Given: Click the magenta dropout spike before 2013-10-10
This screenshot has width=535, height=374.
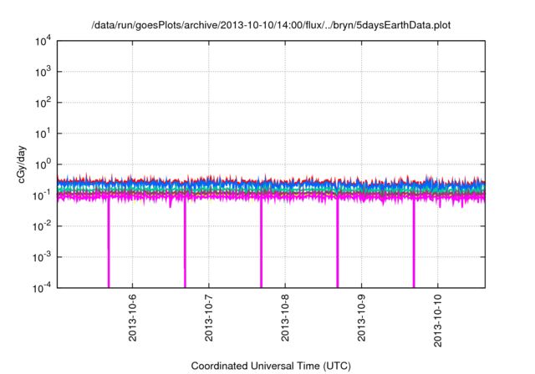Looking at the screenshot, I should tap(414, 244).
